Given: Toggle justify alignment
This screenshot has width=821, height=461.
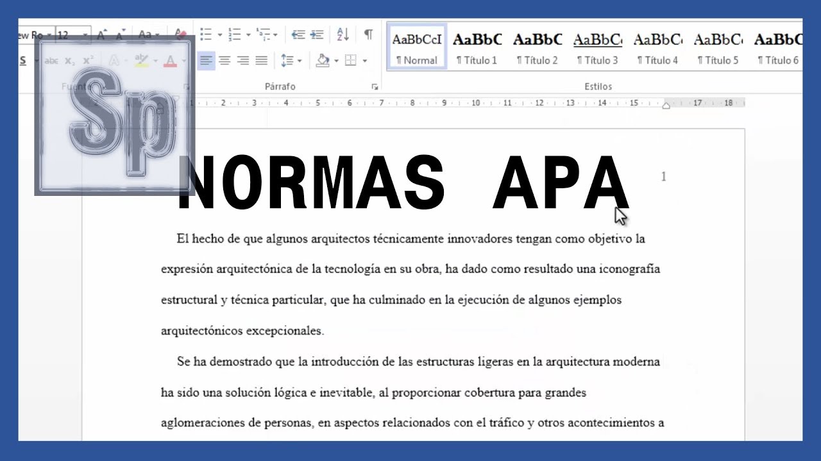Looking at the screenshot, I should [x=262, y=61].
